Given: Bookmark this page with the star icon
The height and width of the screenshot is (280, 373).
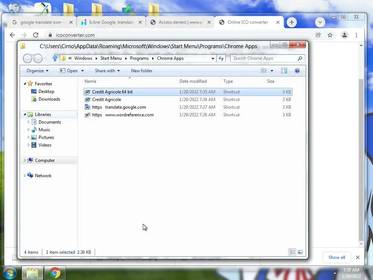Looking at the screenshot, I should 330,35.
